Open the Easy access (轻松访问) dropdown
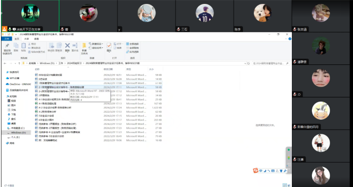This screenshot has height=187, width=353. point(96,48)
